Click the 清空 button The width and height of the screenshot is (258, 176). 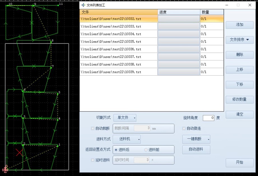pyautogui.click(x=240, y=114)
